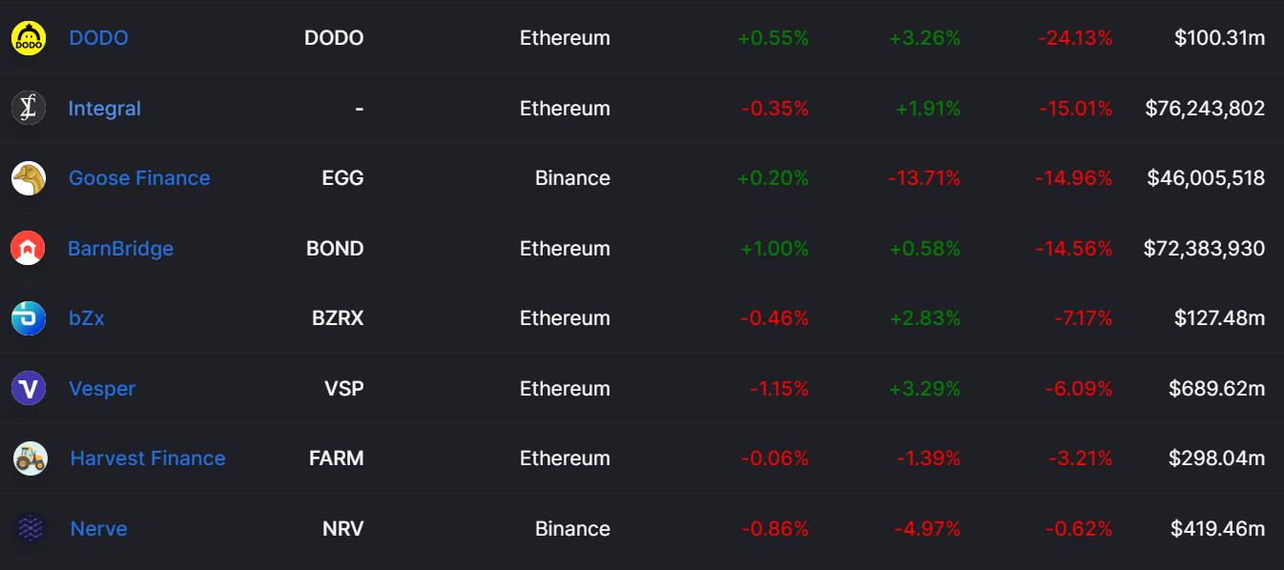
Task: Click DODO's -24.13% change value
Action: point(1075,38)
